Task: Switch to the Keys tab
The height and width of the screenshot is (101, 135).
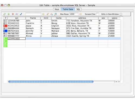Action: click(x=57, y=9)
